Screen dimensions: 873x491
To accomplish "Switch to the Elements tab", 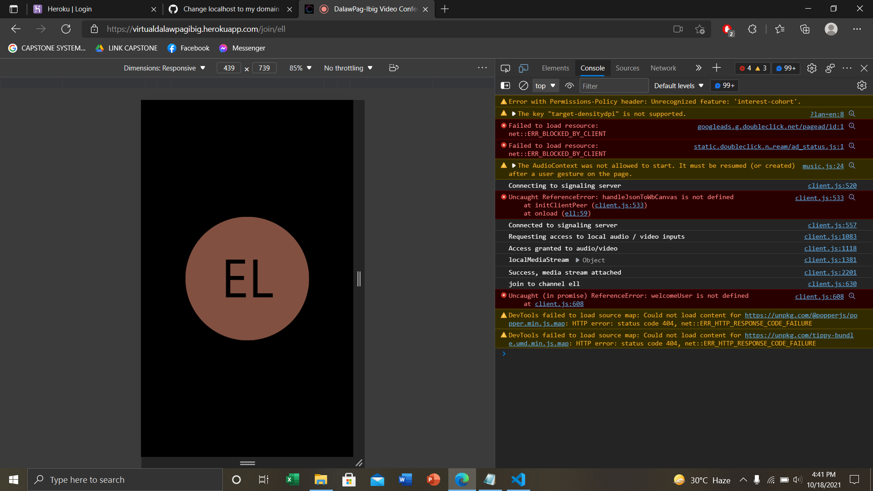I will (555, 68).
